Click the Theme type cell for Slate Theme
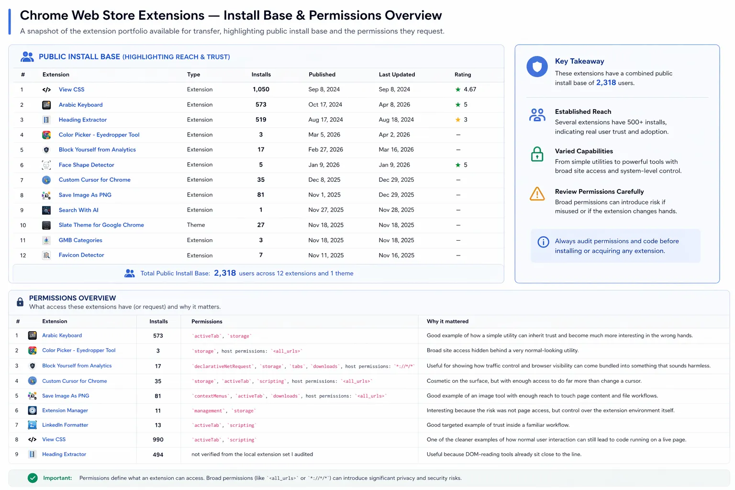 point(196,225)
